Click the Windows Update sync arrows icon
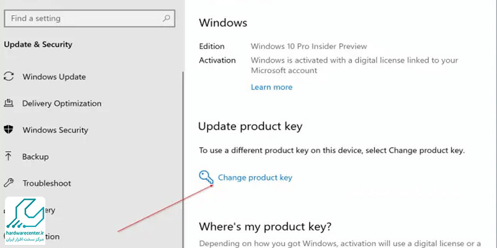The image size is (497, 248). click(9, 76)
